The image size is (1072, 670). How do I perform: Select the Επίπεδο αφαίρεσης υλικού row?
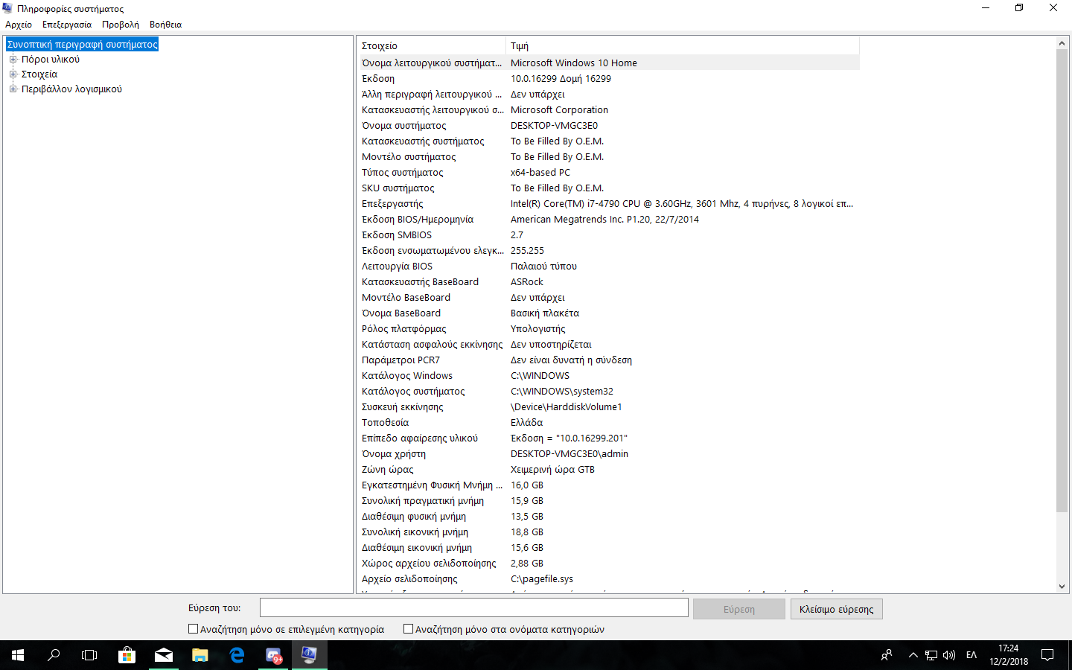point(608,438)
